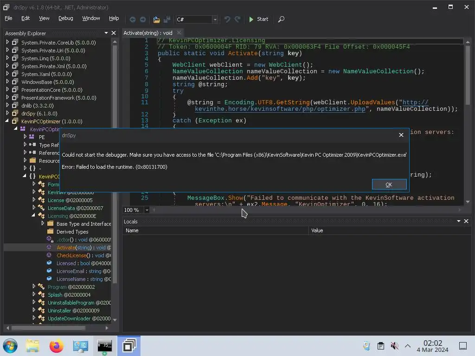Screen dimensions: 475x356
Task: Open Firefox from taskbar
Action: (x=56, y=346)
